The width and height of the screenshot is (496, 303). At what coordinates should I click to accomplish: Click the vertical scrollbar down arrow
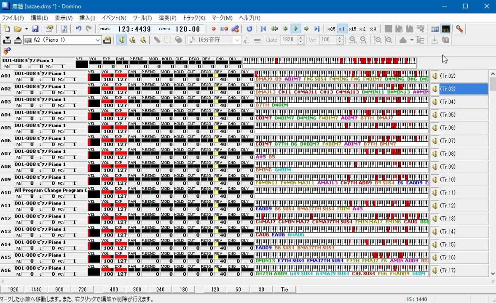[x=493, y=274]
